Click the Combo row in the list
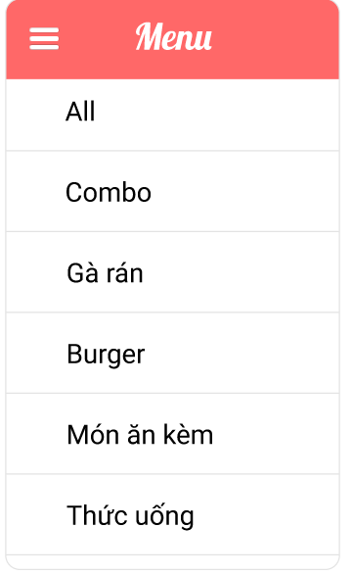This screenshot has width=353, height=575. (x=172, y=191)
